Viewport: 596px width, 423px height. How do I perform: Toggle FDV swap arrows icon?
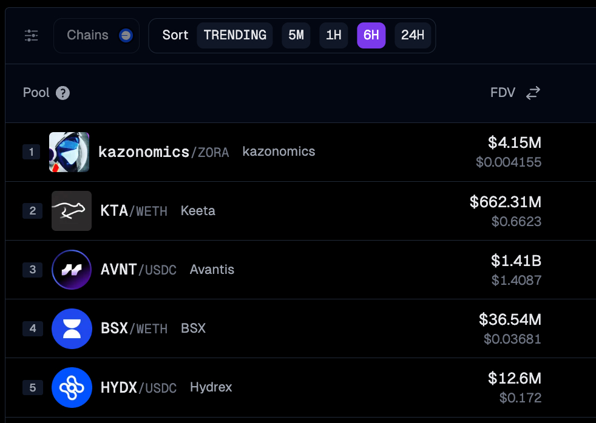point(533,93)
